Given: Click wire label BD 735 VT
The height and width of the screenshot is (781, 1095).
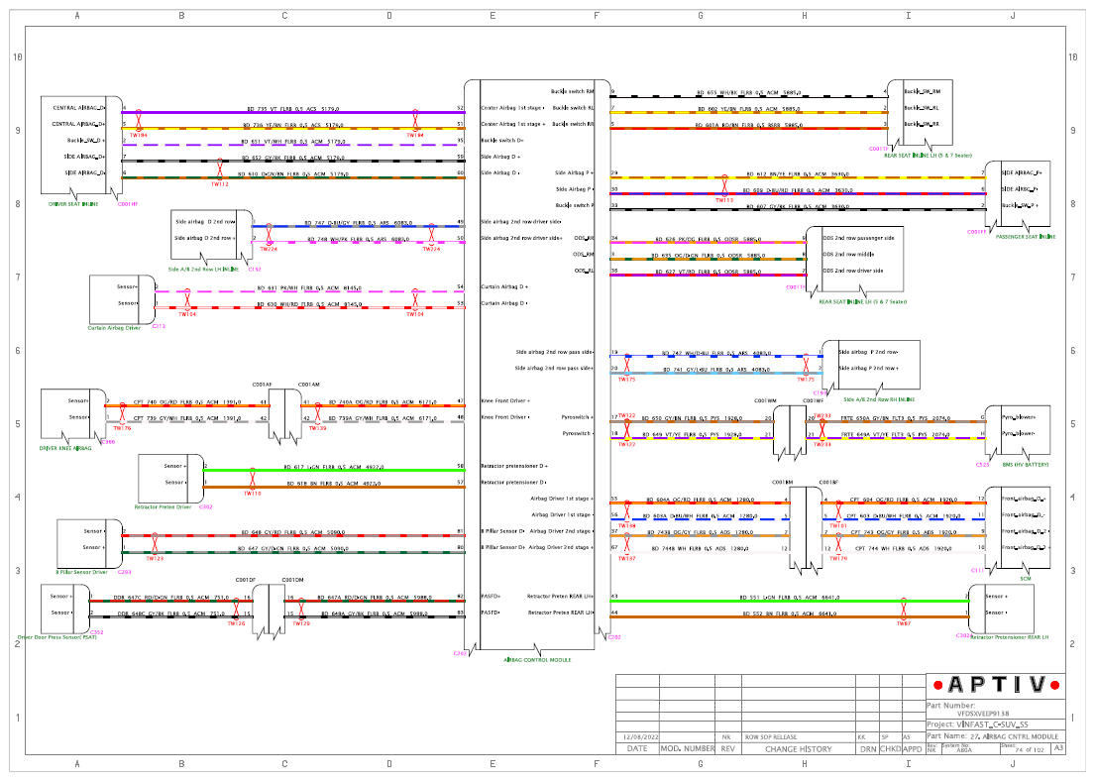Looking at the screenshot, I should click(292, 109).
